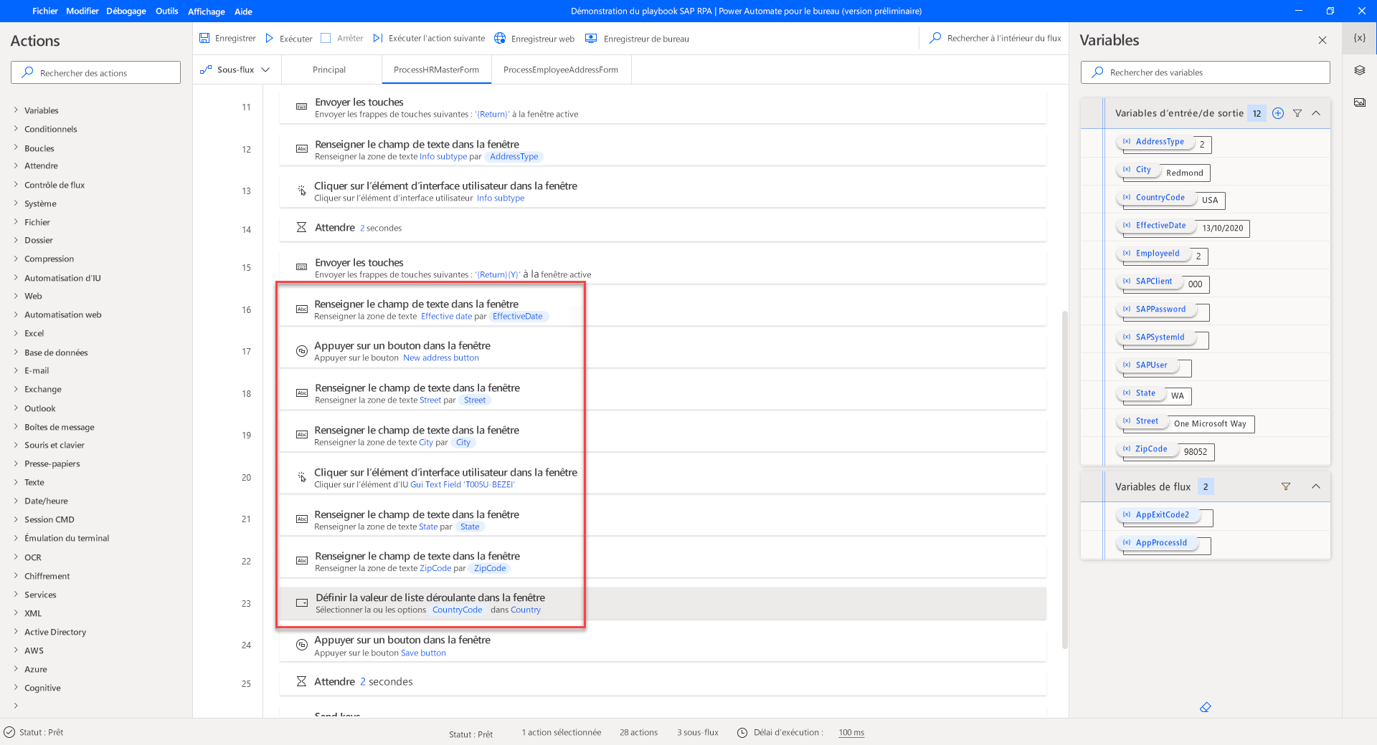Filter input/output variables
The width and height of the screenshot is (1377, 745).
pyautogui.click(x=1297, y=113)
